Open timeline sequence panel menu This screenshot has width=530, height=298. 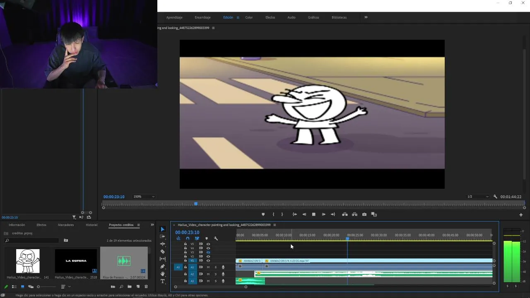275,225
